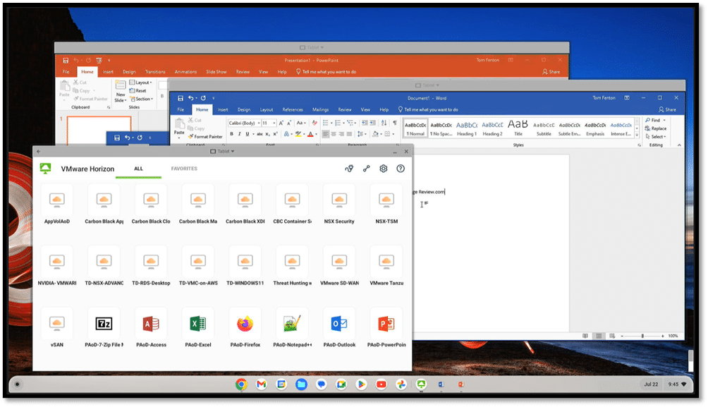Open YouTube from the shelf
This screenshot has width=708, height=407.
point(381,384)
